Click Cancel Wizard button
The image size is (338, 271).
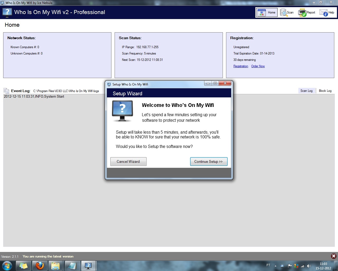click(128, 161)
